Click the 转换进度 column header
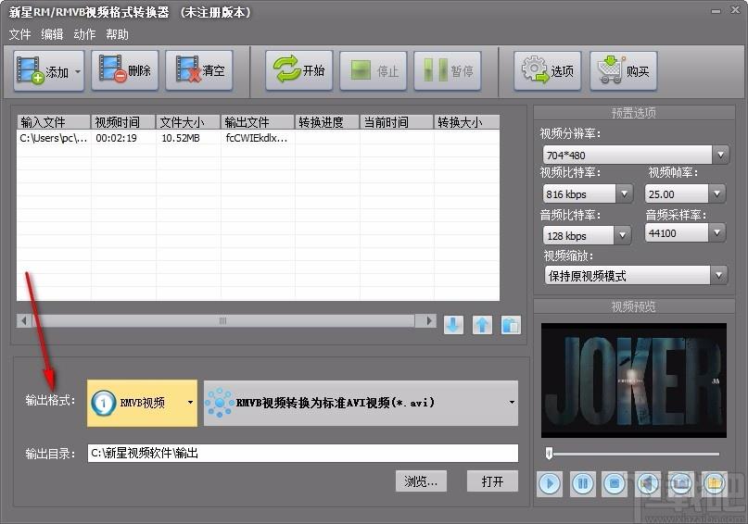Image resolution: width=748 pixels, height=524 pixels. (x=328, y=122)
